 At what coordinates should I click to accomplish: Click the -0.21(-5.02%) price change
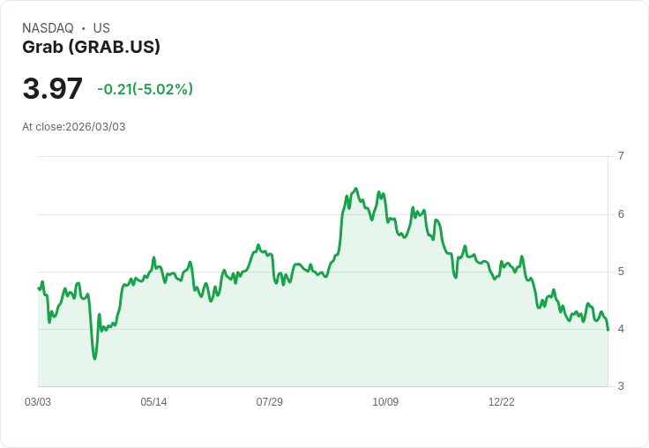tap(145, 89)
